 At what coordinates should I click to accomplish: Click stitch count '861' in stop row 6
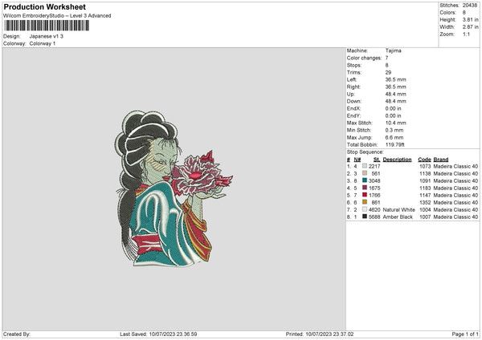(x=376, y=203)
